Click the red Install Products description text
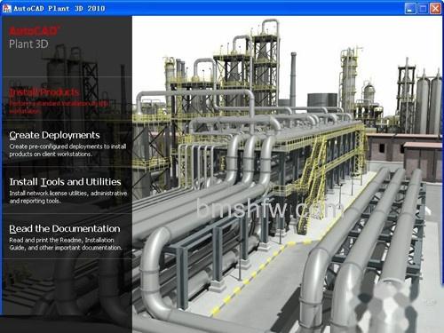The width and height of the screenshot is (444, 333). pyautogui.click(x=59, y=107)
